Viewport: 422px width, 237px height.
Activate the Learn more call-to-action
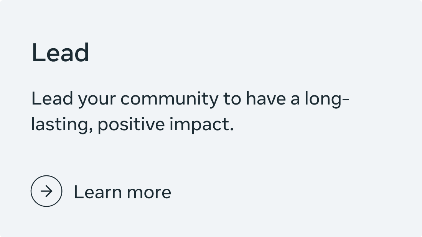pos(122,192)
